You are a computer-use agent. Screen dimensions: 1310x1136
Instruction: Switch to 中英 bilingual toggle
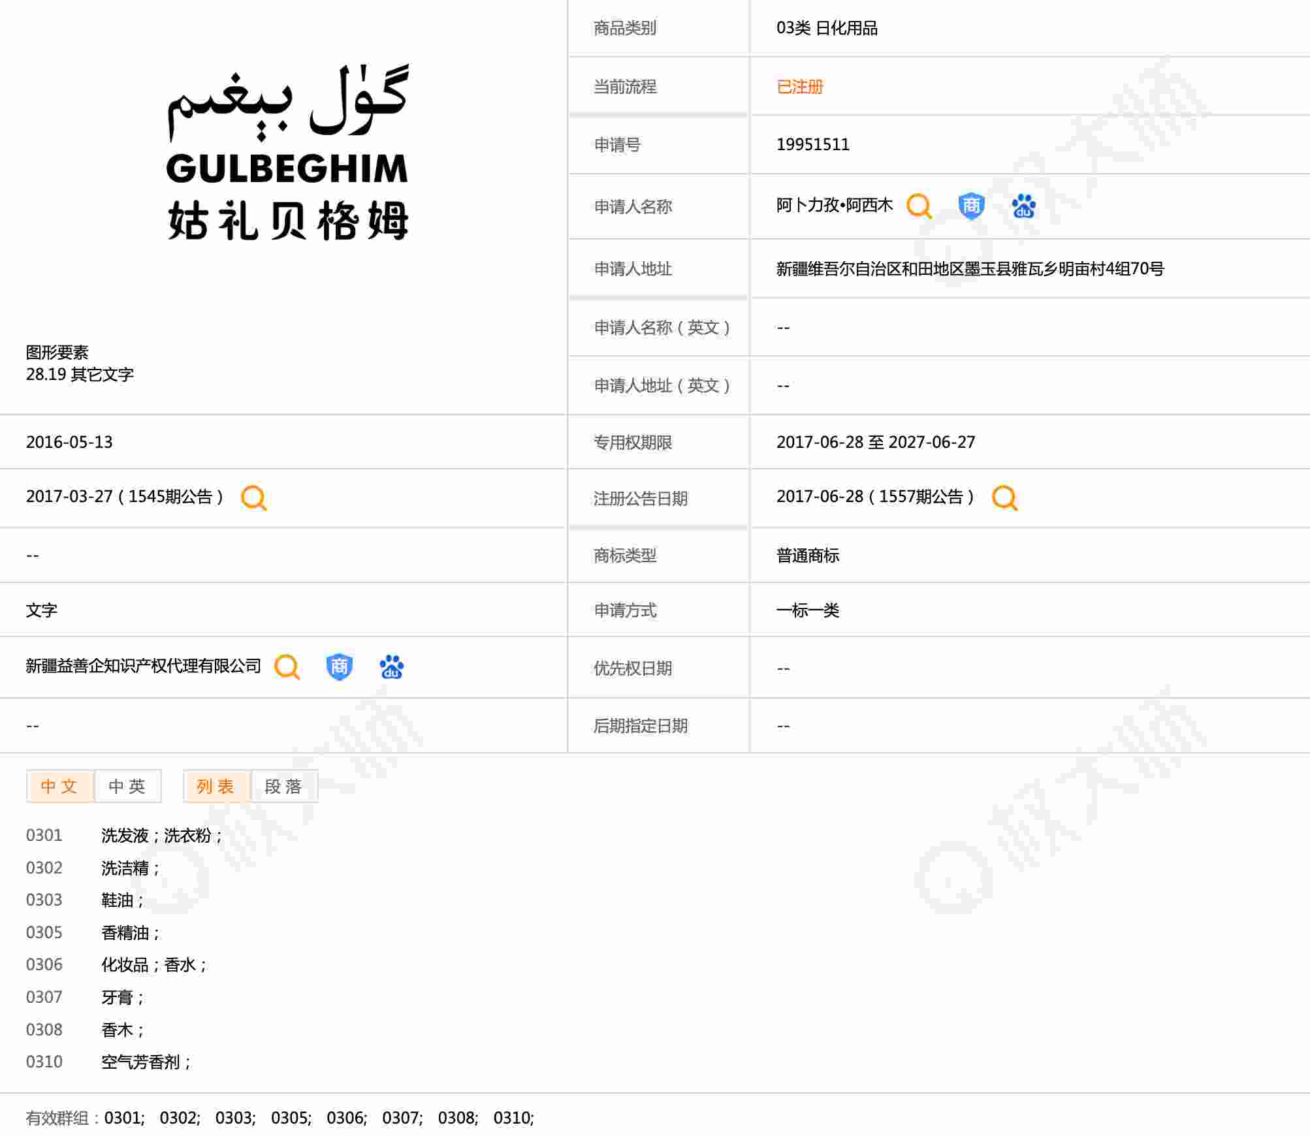127,786
